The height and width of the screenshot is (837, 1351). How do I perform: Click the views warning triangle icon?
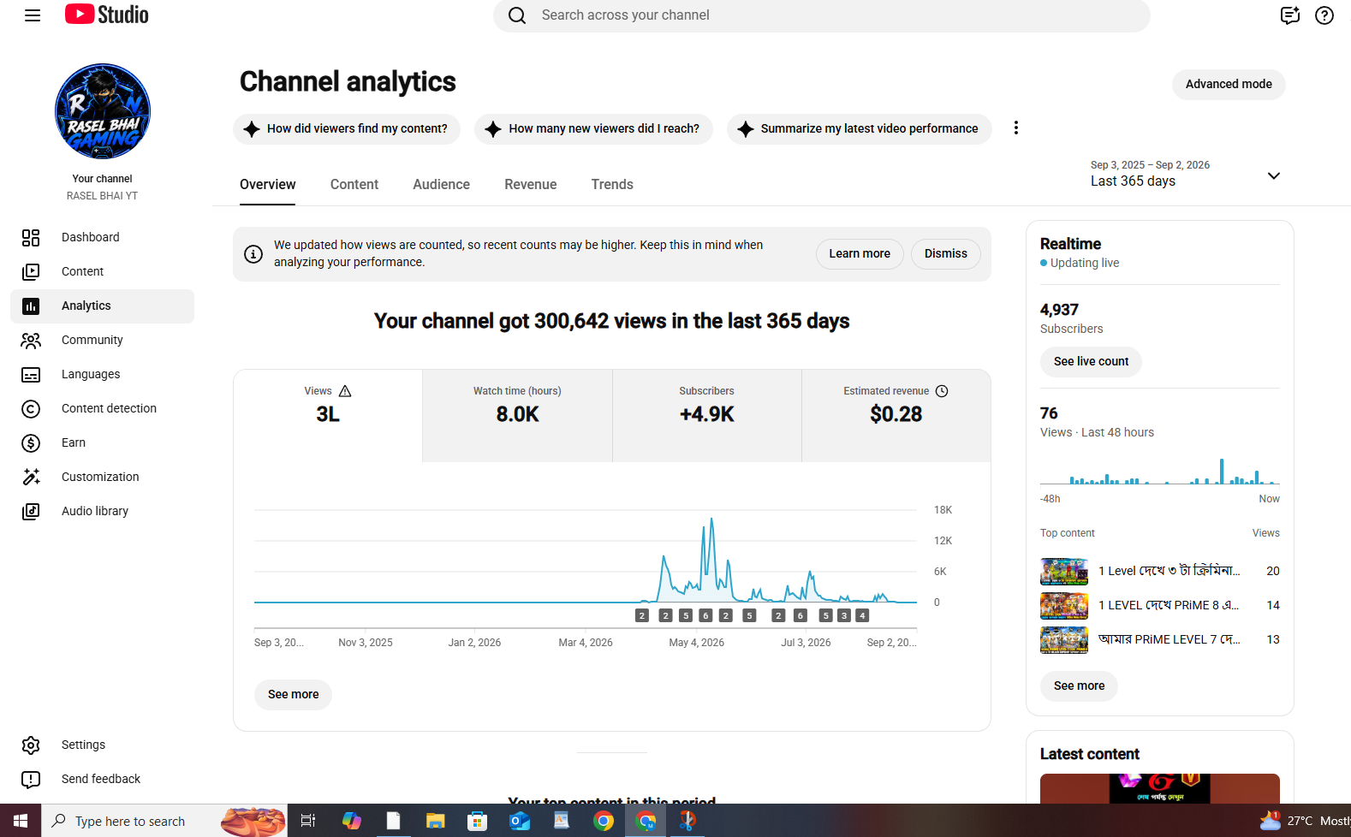[x=345, y=391]
